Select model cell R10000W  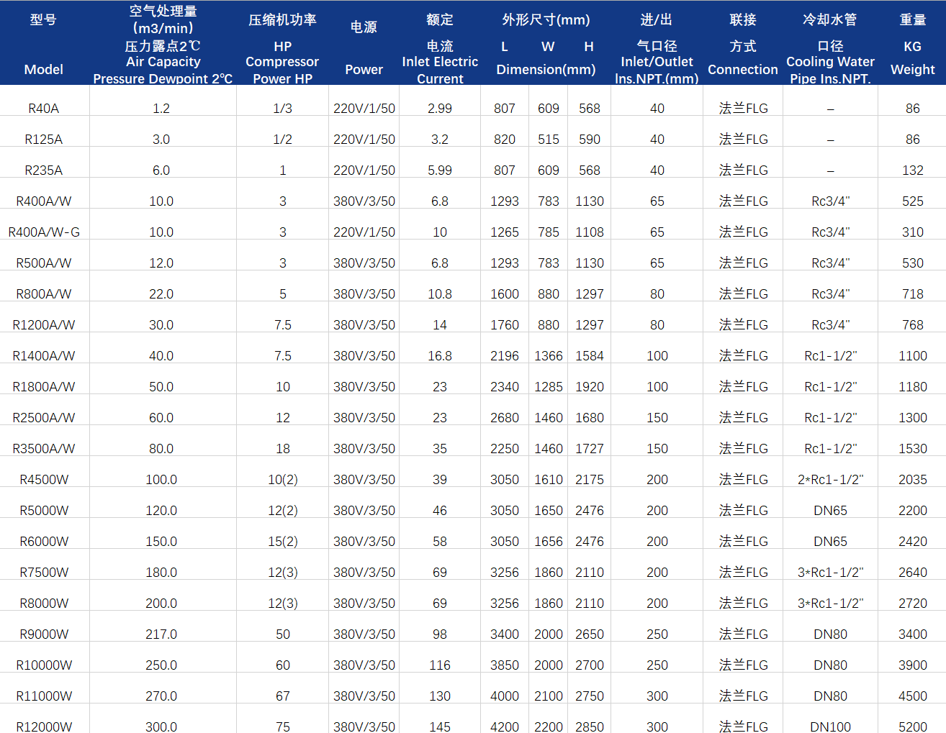43,665
